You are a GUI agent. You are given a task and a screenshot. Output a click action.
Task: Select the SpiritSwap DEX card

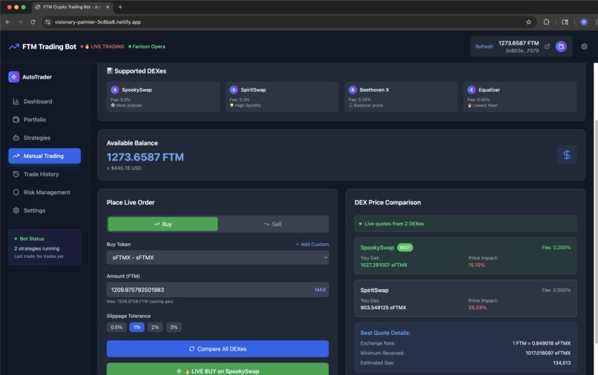[282, 97]
